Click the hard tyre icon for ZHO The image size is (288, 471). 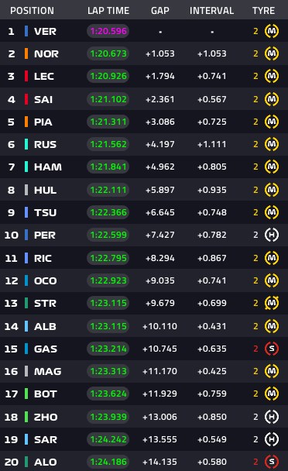[272, 417]
